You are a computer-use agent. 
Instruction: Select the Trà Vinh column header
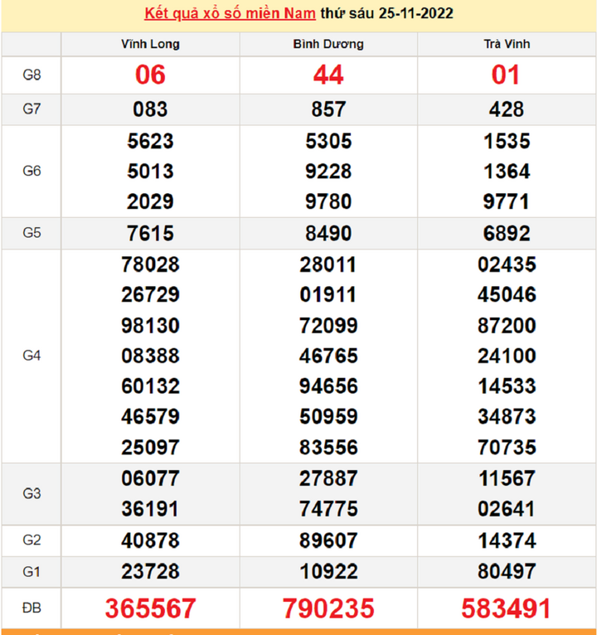tap(507, 44)
